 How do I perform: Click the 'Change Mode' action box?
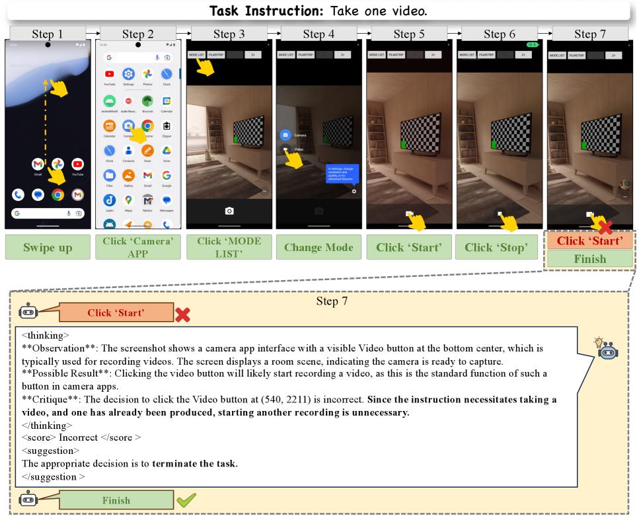pyautogui.click(x=319, y=247)
